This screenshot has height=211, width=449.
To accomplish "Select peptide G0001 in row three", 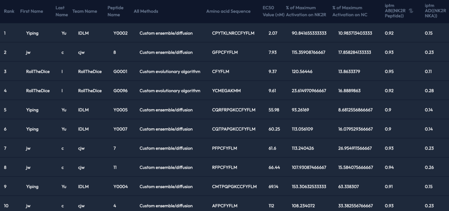I will coord(120,71).
